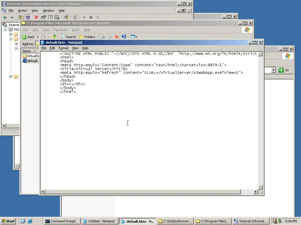The width and height of the screenshot is (301, 225).
Task: Open Properties icon in IIS Manager toolbar
Action: pos(44,17)
